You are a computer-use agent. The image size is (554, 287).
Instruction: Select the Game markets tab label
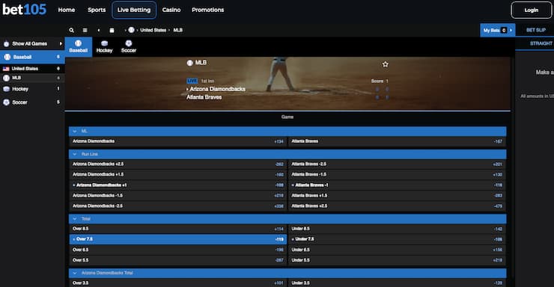tap(287, 117)
